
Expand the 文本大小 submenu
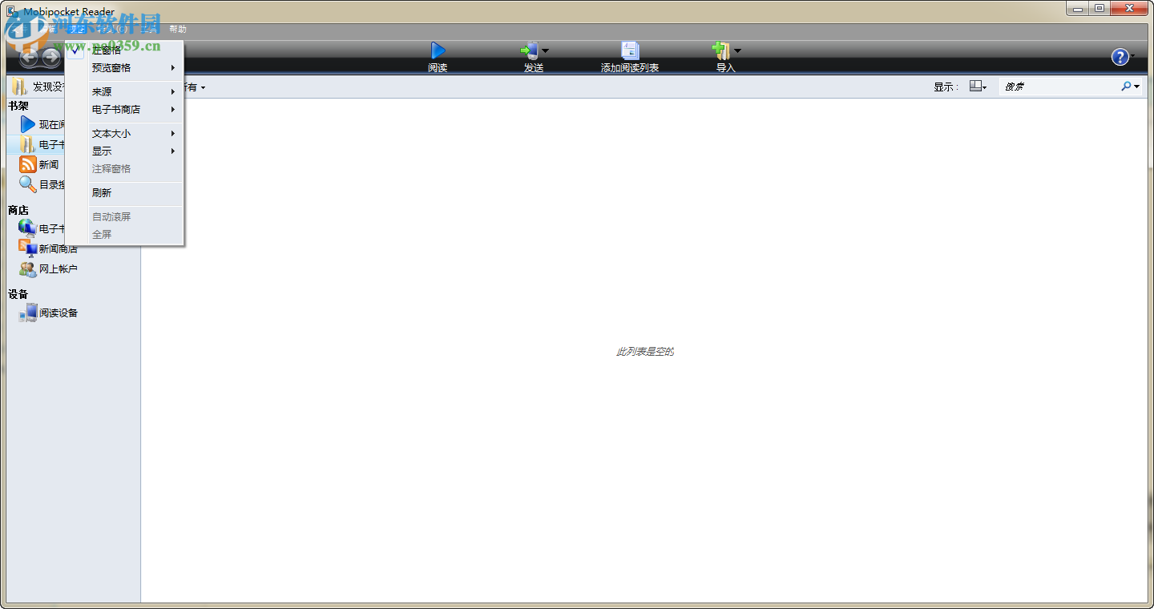pyautogui.click(x=125, y=134)
